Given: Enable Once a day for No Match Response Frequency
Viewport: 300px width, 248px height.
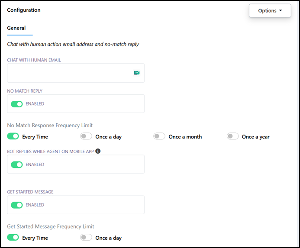Looking at the screenshot, I should [x=86, y=136].
